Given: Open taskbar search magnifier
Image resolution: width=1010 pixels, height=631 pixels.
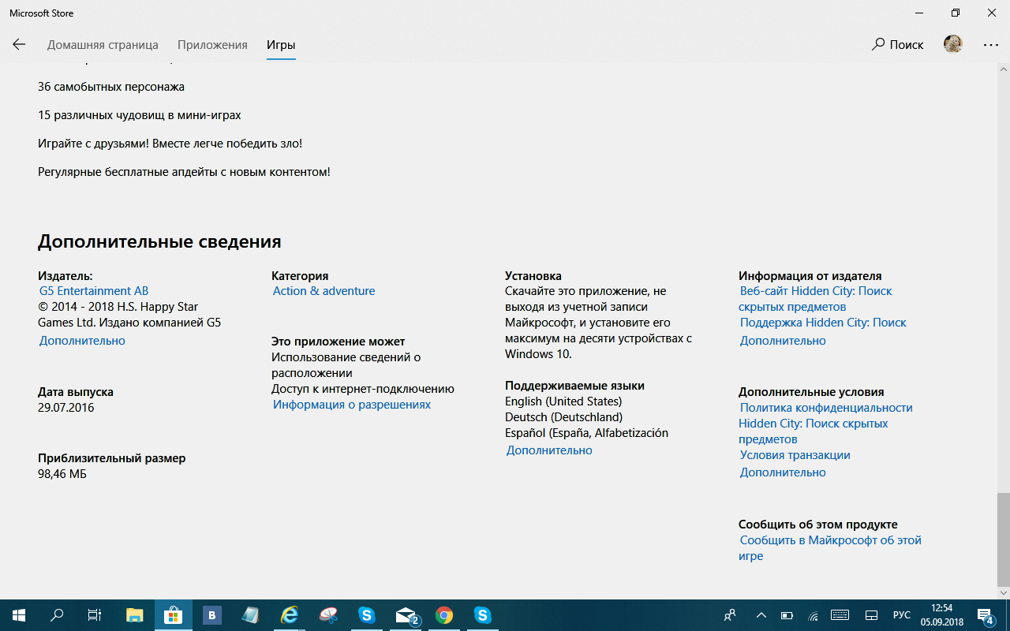Looking at the screenshot, I should point(57,615).
